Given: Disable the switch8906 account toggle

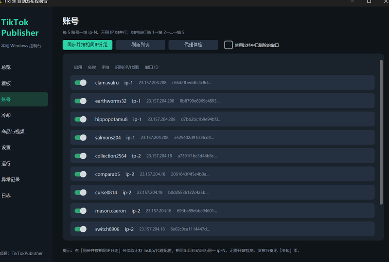Looking at the screenshot, I should [80, 229].
